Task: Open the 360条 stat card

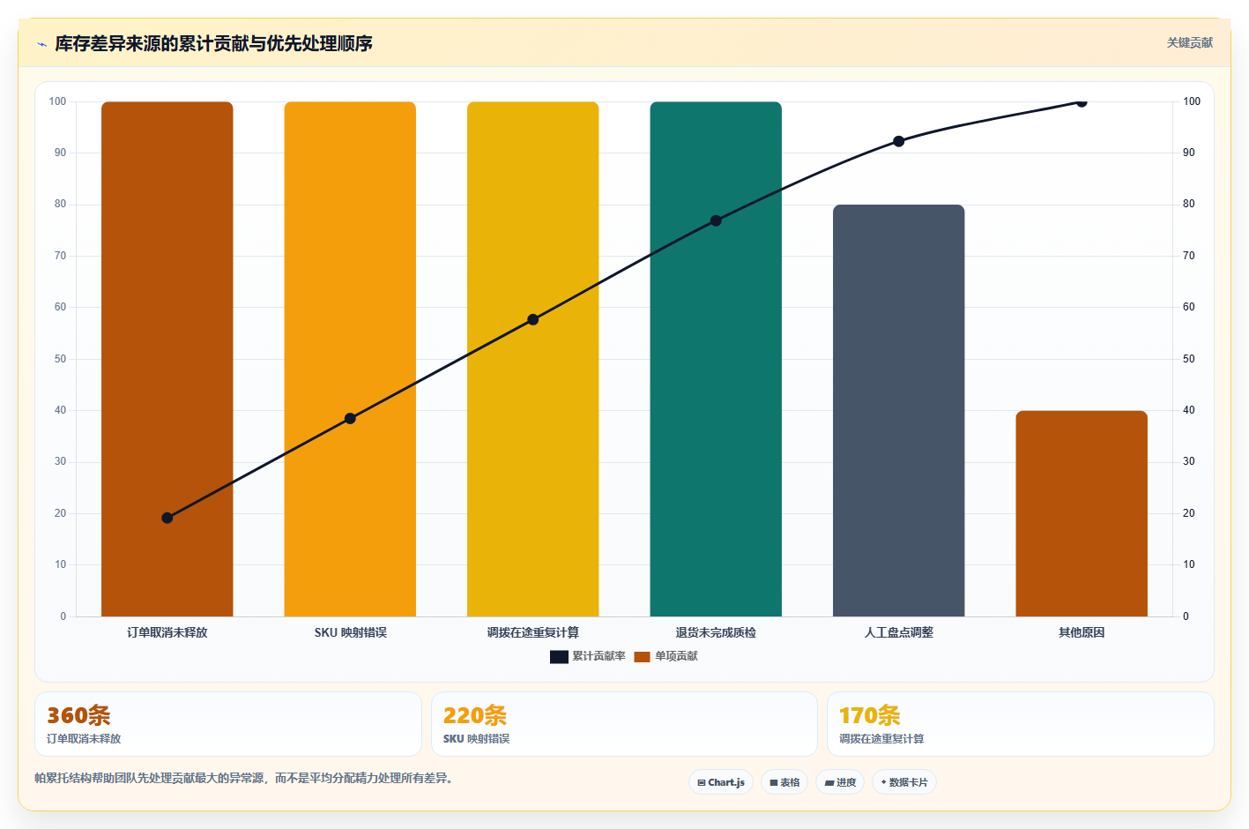Action: point(228,724)
